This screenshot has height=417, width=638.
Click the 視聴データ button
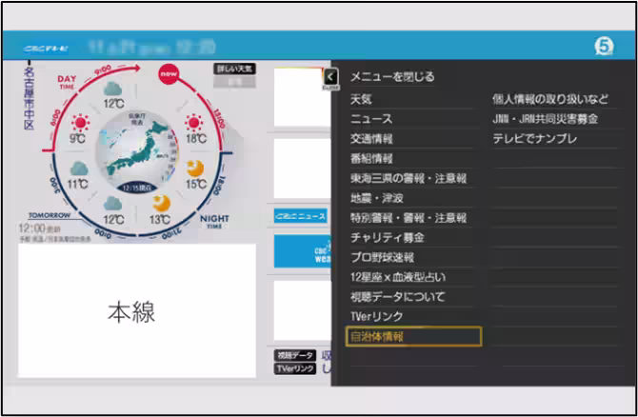pyautogui.click(x=295, y=355)
